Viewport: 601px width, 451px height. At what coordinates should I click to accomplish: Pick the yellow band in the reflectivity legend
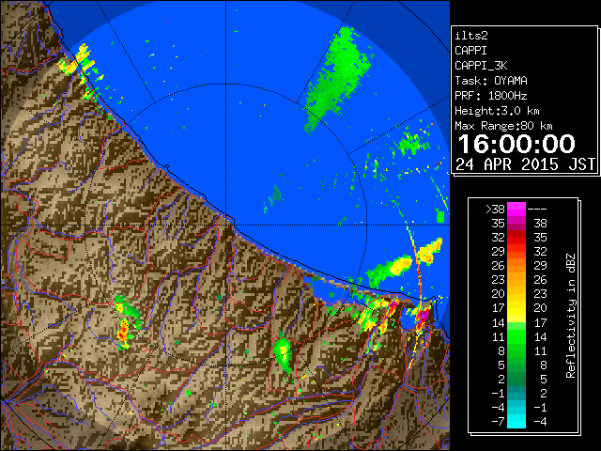pyautogui.click(x=516, y=308)
